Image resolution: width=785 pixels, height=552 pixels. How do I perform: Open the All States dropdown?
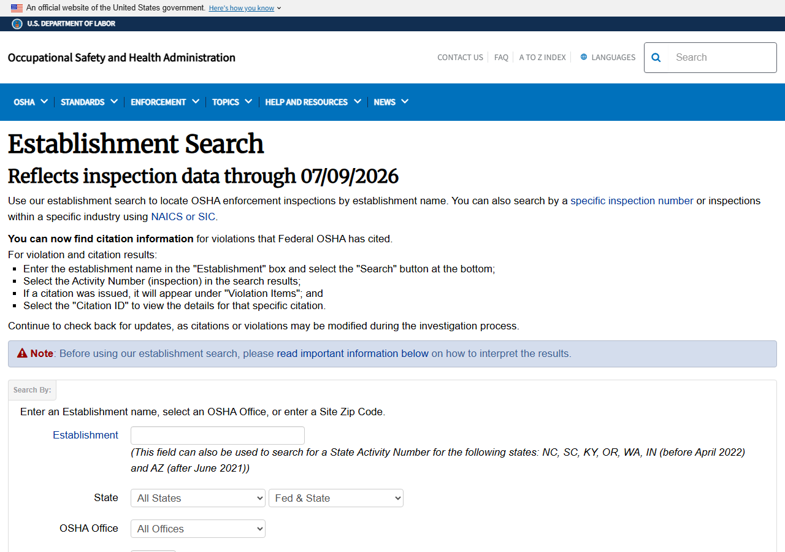(x=198, y=498)
